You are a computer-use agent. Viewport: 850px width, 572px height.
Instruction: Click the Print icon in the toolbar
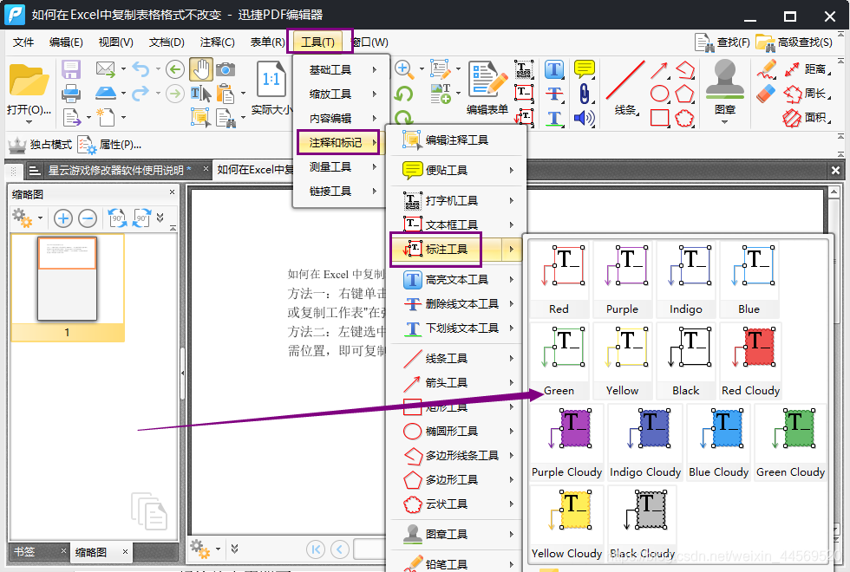click(x=71, y=94)
